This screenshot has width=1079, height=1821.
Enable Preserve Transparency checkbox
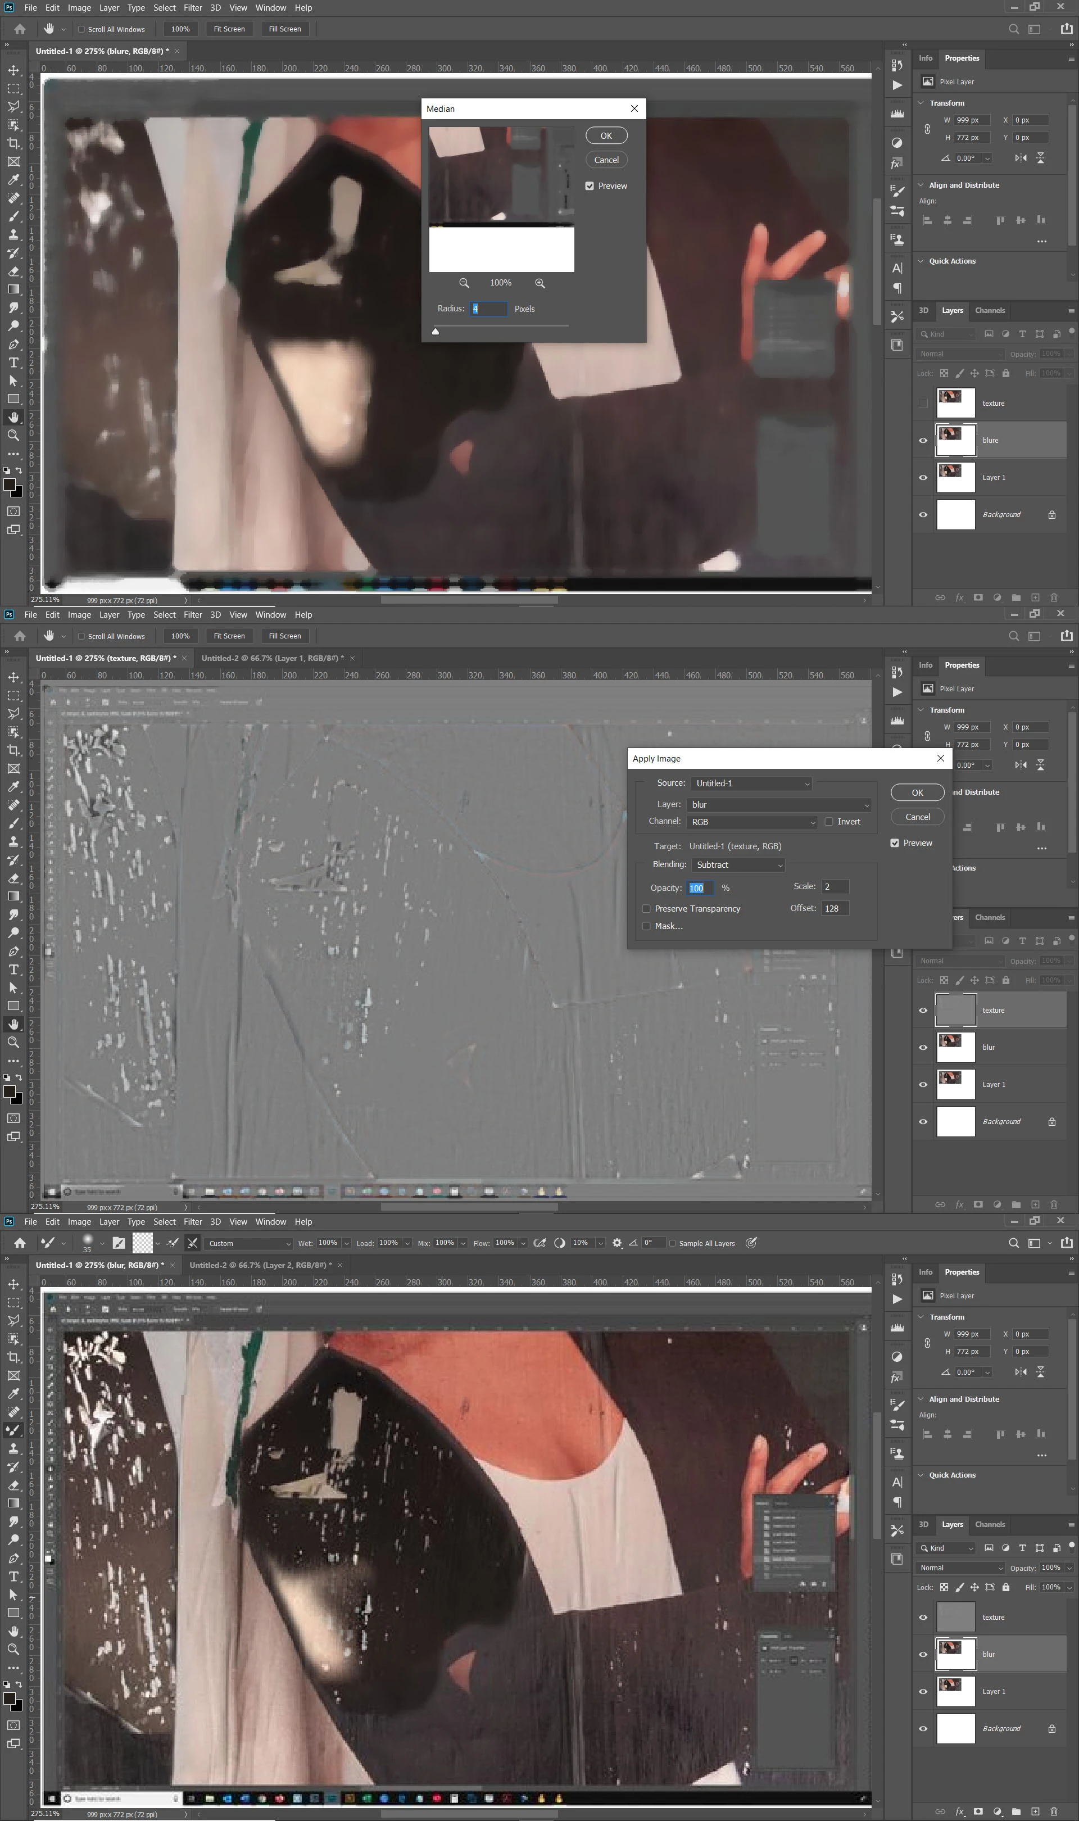646,909
